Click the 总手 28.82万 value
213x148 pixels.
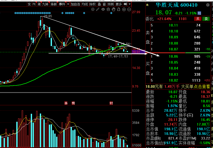pyautogui.click(x=171, y=110)
